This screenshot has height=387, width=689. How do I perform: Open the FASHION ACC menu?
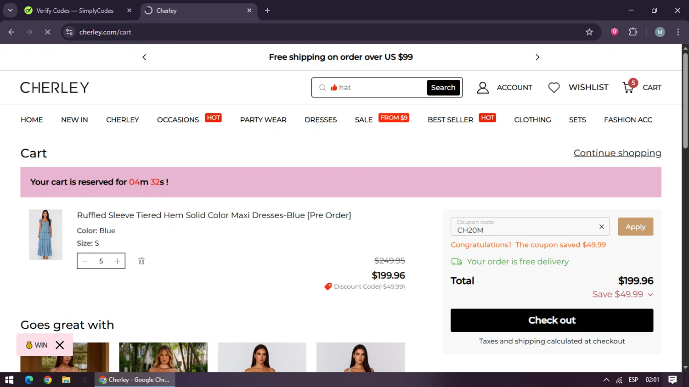click(x=628, y=120)
